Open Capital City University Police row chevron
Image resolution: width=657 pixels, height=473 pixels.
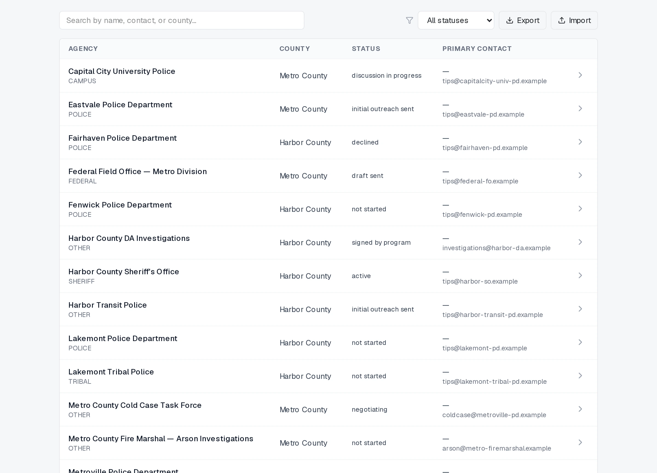(580, 75)
